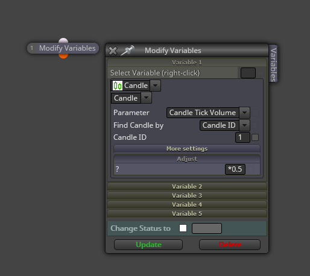Toggle checkbox next to Find Candle by
The width and height of the screenshot is (310, 276).
255,125
